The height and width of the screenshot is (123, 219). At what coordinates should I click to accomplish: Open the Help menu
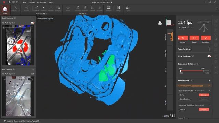coord(51,2)
